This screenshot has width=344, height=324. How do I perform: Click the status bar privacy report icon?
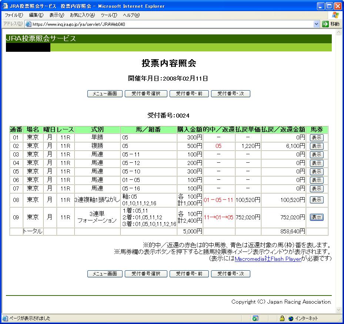click(x=255, y=318)
